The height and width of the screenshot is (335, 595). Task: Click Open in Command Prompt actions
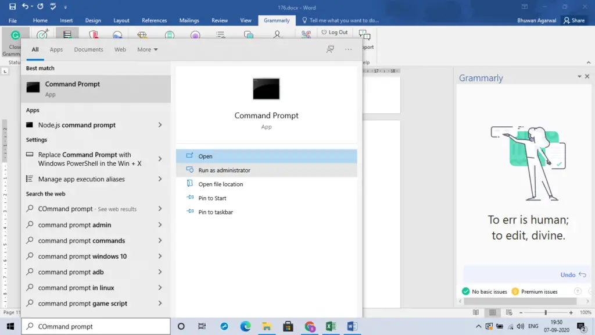(x=266, y=156)
